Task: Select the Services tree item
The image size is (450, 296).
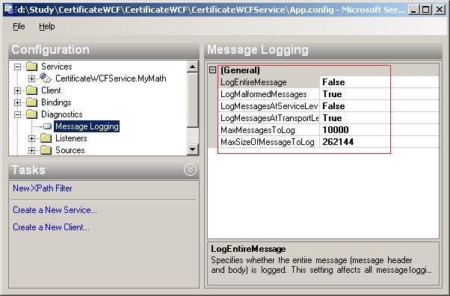Action: click(57, 67)
